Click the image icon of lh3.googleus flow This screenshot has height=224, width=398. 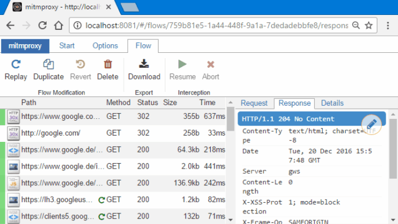(13, 200)
